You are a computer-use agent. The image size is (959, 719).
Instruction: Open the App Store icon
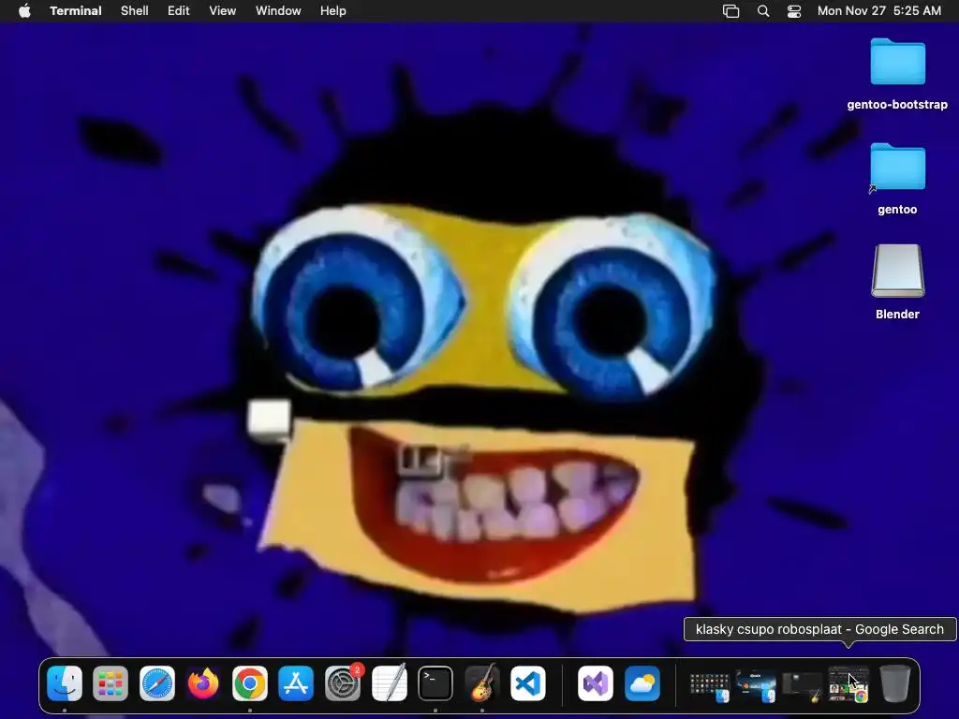coord(296,682)
